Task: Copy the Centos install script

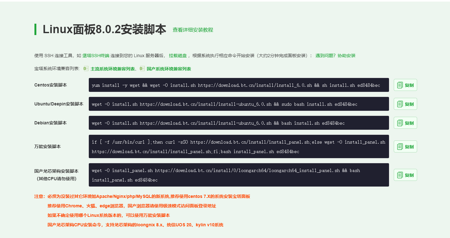Action: point(405,85)
